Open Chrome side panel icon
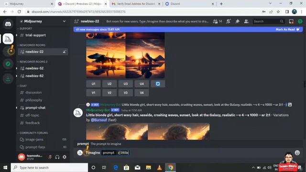Viewport: 306px width, 172px height. click(287, 11)
